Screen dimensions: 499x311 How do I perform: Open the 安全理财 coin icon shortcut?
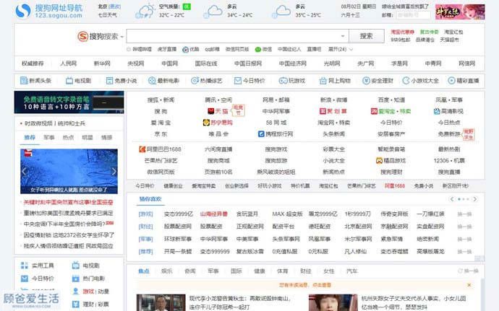(366, 81)
